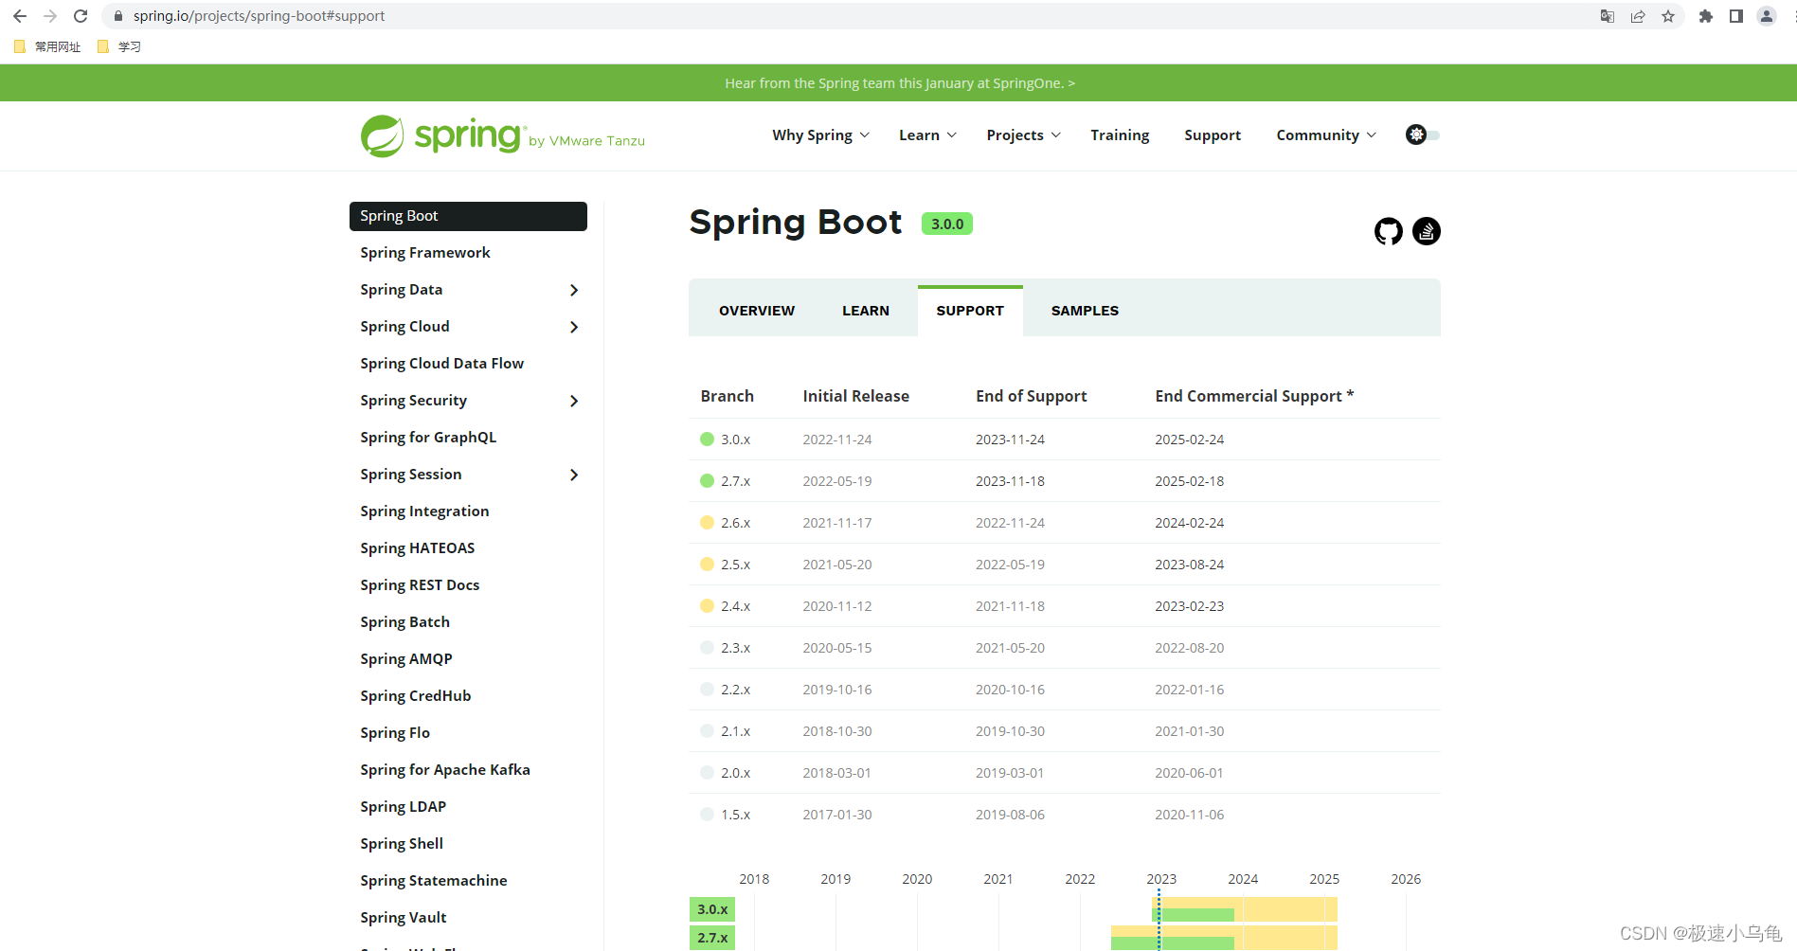
Task: Open the Spring Boot GitHub repository icon
Action: pos(1388,231)
